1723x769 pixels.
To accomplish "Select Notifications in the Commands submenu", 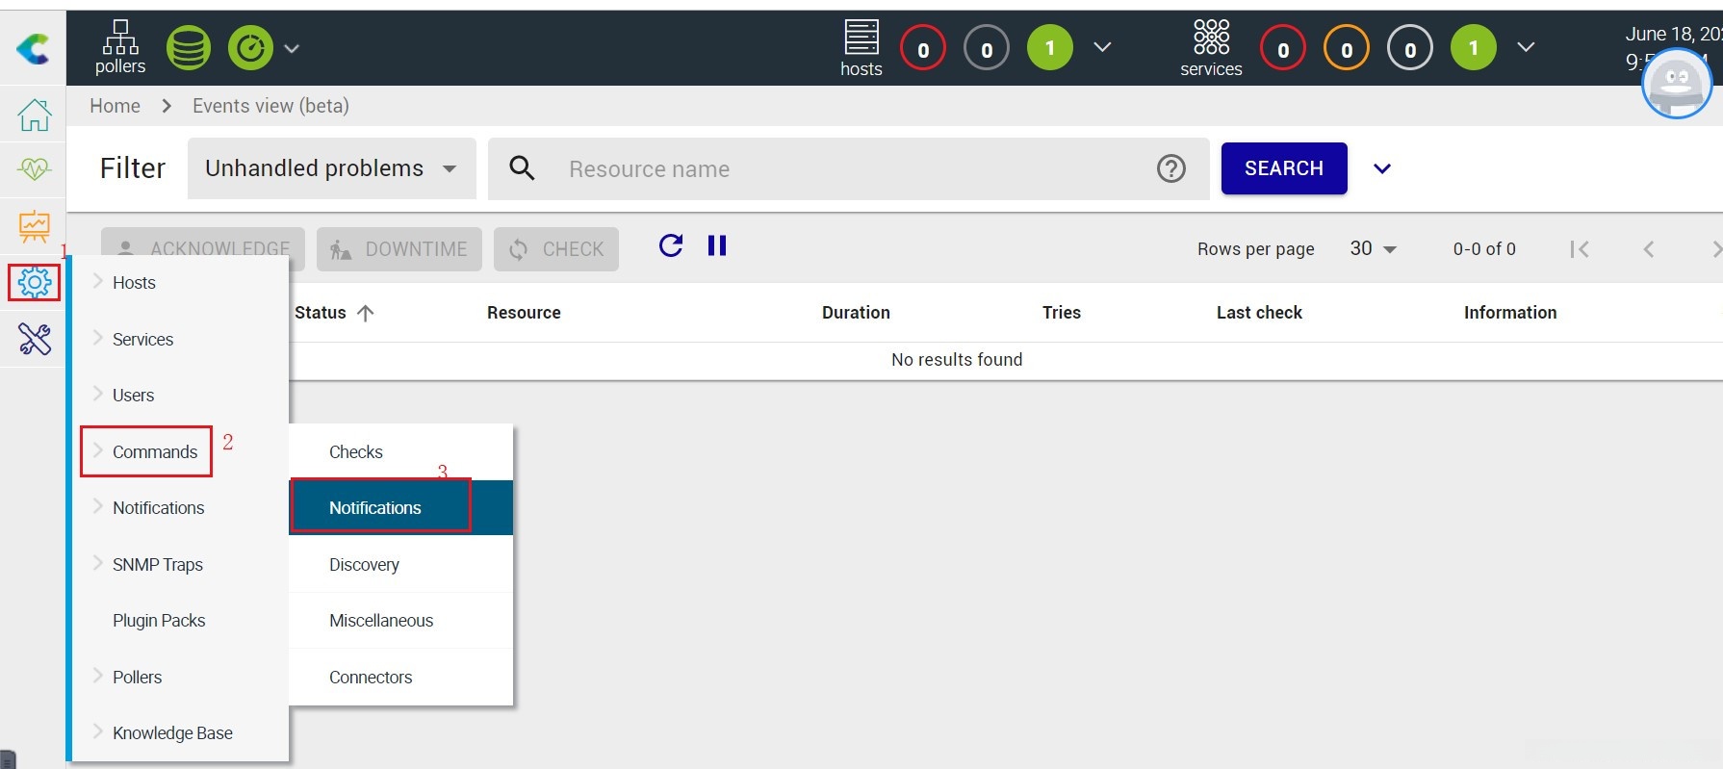I will coord(401,508).
